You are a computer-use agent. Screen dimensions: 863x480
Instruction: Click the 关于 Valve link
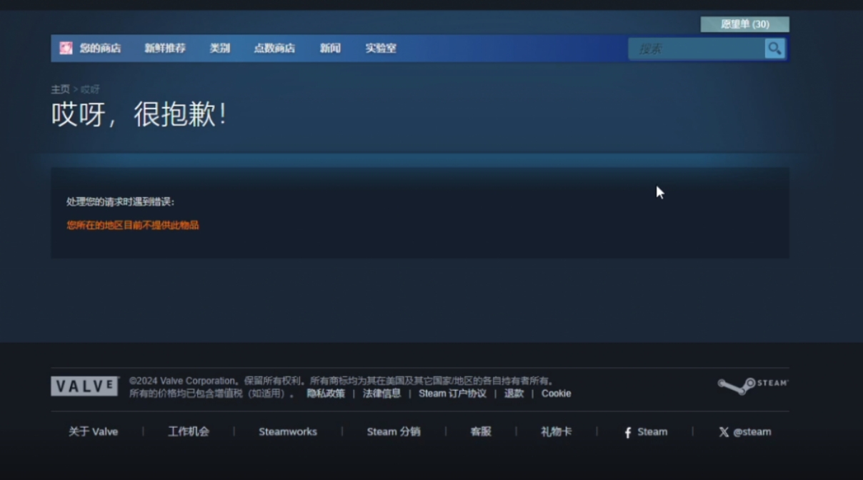point(94,431)
